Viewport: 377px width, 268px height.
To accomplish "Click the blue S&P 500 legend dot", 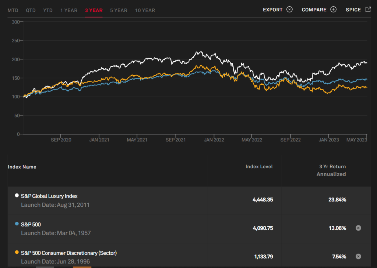I will click(x=17, y=224).
